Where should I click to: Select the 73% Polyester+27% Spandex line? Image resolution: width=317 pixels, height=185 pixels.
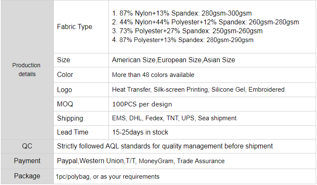tap(187, 31)
